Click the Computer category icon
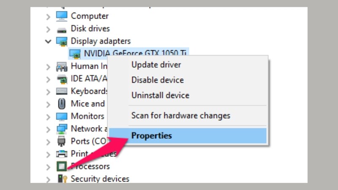This screenshot has height=190, width=338. point(62,16)
